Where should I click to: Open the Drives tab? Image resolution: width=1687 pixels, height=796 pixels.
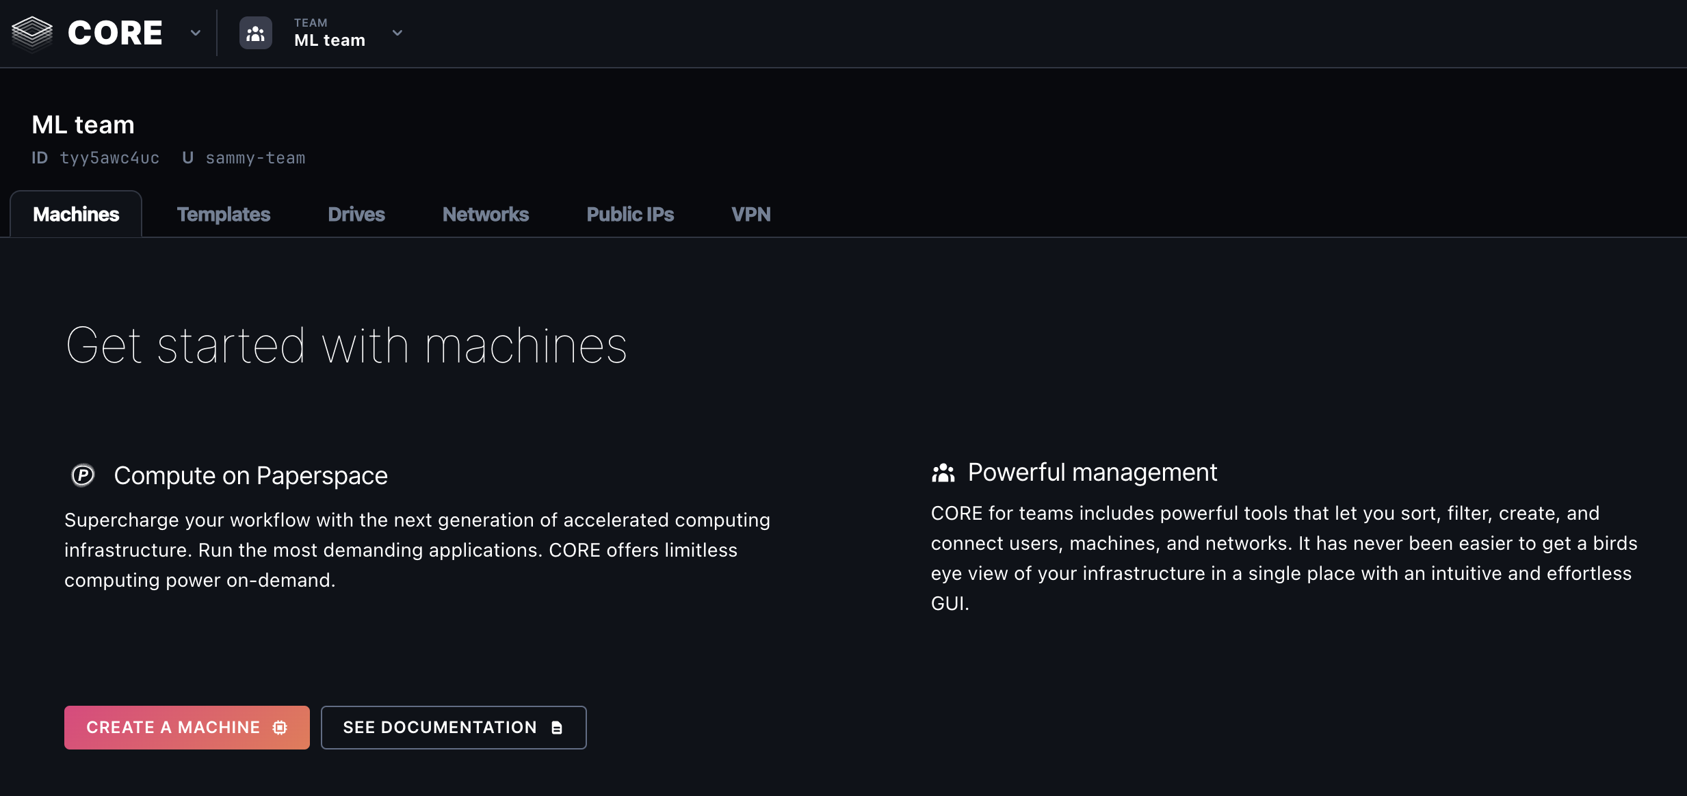pos(356,214)
